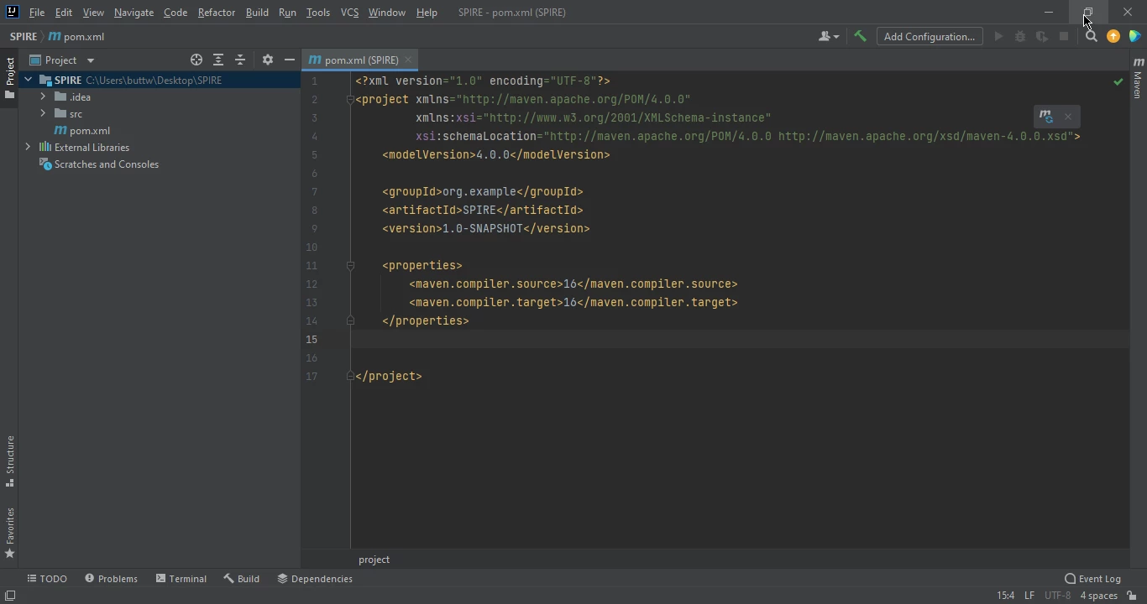1147x604 pixels.
Task: Click the tool windows quick access icon
Action: pyautogui.click(x=10, y=596)
